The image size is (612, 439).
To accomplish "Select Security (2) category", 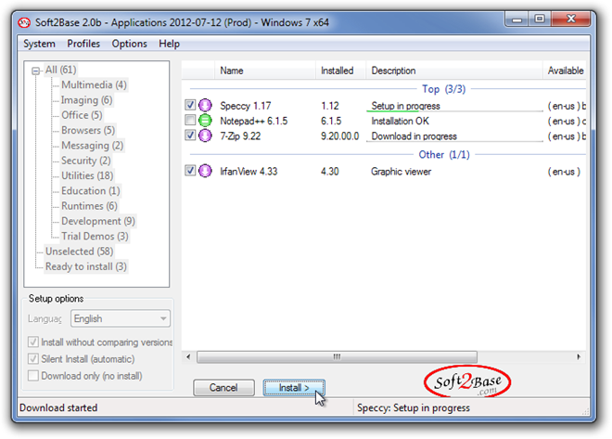I will 86,161.
